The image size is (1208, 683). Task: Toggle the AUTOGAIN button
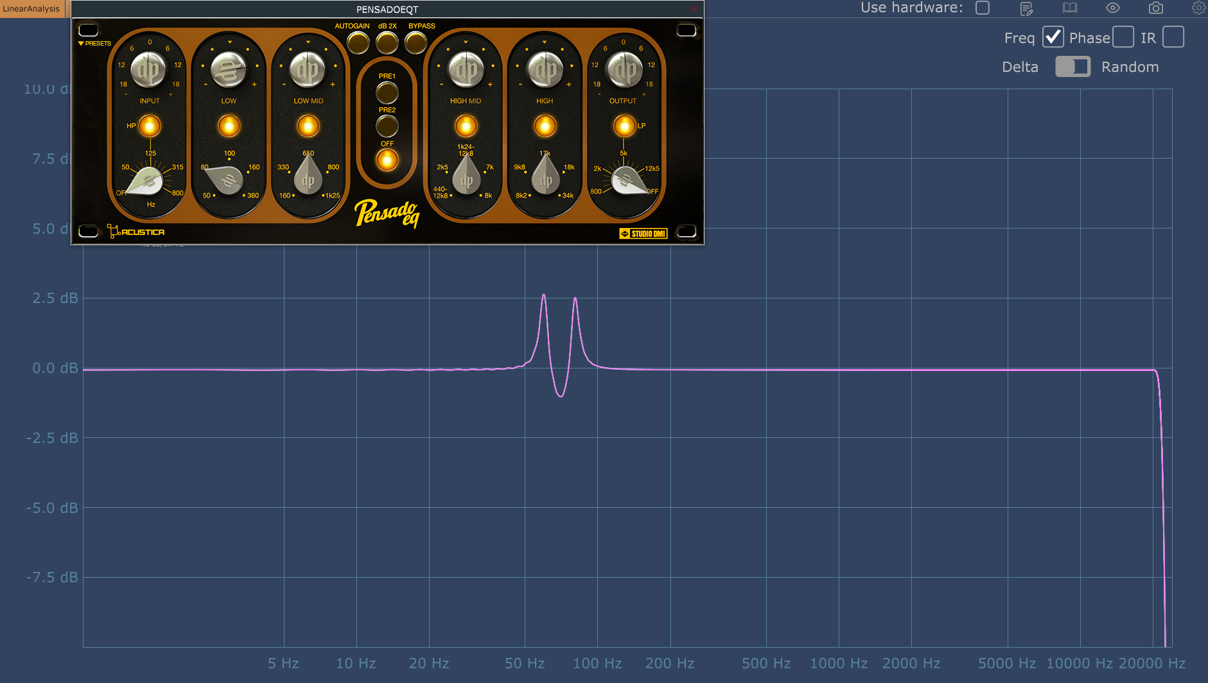358,42
